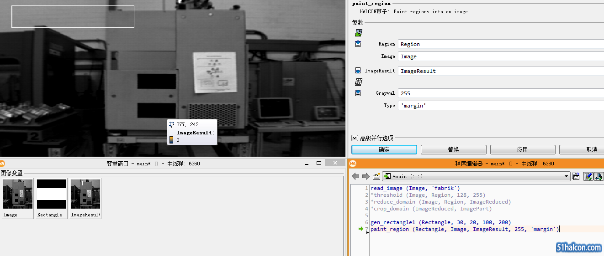604x256 pixels.
Task: Click the HALCON logo in the variable window title
Action: click(x=2, y=163)
